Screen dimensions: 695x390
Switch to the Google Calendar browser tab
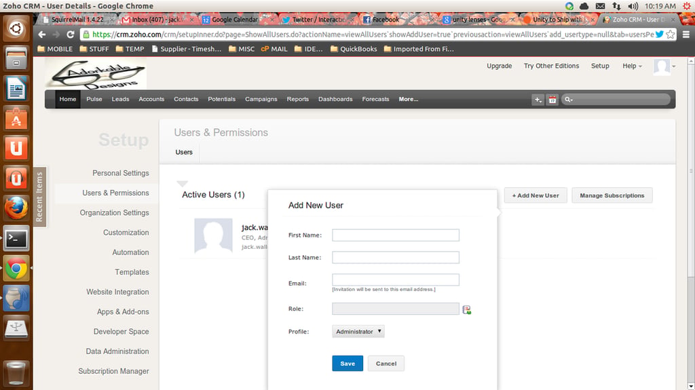pyautogui.click(x=235, y=20)
